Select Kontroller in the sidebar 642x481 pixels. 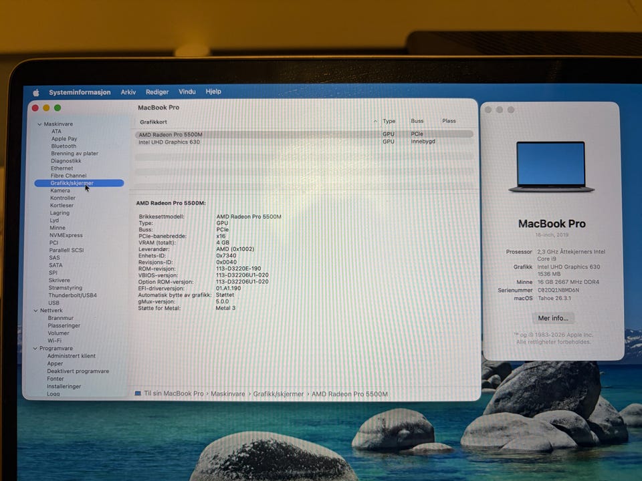[x=63, y=198]
